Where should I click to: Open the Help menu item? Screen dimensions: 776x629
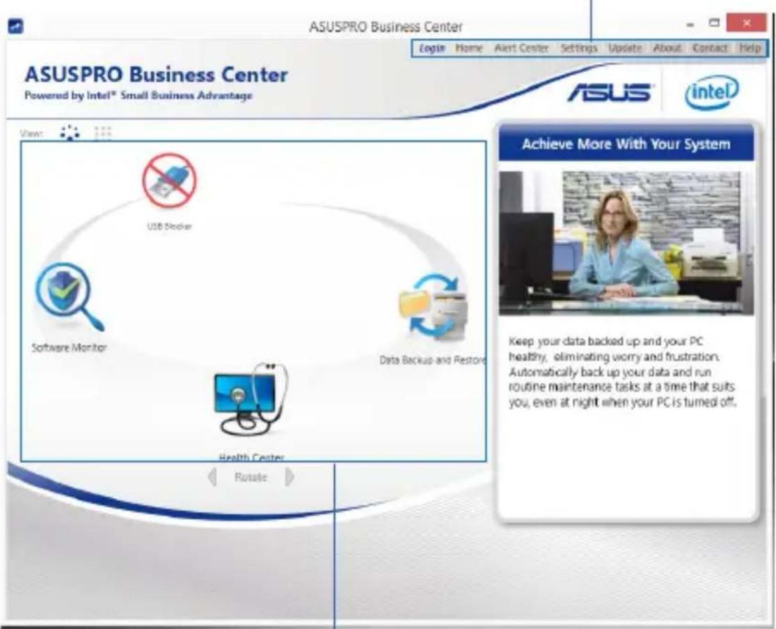750,48
